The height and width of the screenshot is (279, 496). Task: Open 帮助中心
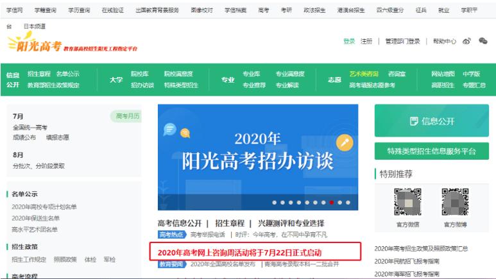pos(445,41)
